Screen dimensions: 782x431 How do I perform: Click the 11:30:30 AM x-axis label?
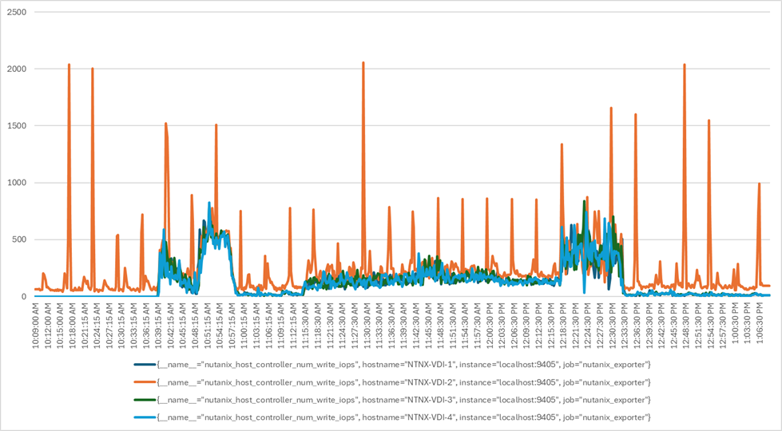click(x=367, y=327)
